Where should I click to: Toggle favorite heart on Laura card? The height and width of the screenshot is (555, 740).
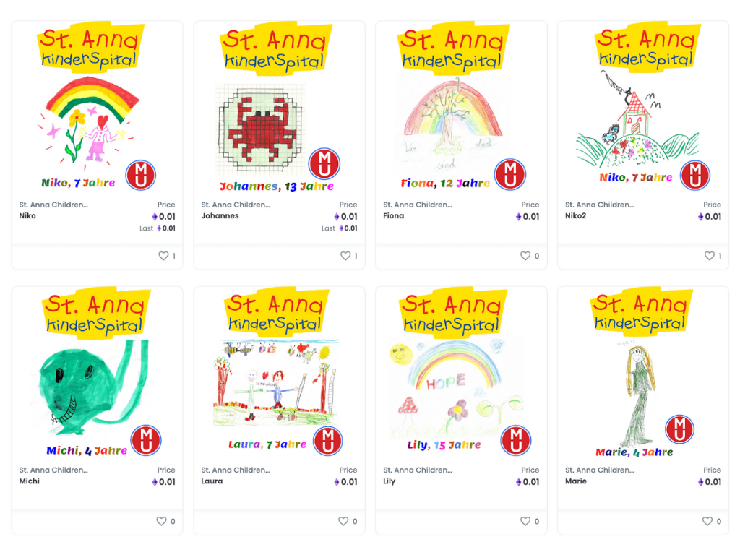tap(343, 521)
